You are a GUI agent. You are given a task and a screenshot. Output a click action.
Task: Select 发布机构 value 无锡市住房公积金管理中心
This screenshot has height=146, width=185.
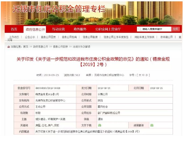50,101
